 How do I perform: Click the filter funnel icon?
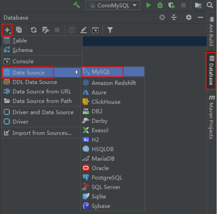coord(110,30)
